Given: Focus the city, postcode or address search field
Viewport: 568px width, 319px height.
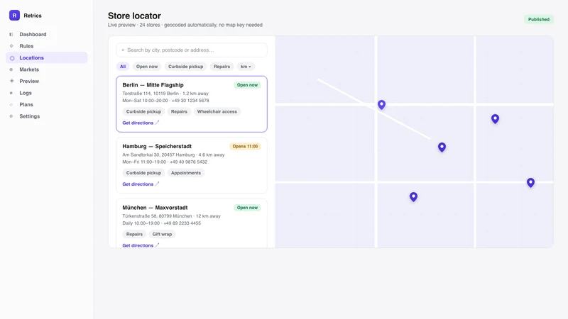Looking at the screenshot, I should (192, 50).
